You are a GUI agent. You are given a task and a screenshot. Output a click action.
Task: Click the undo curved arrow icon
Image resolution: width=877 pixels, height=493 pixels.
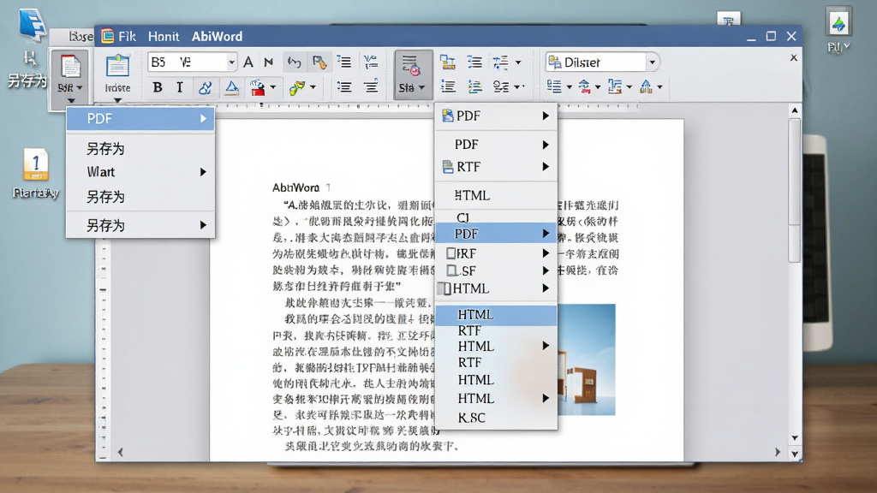coord(295,62)
